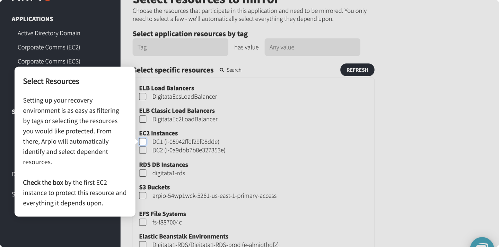This screenshot has height=247, width=499.
Task: Click the search magnifier icon
Action: (x=222, y=70)
